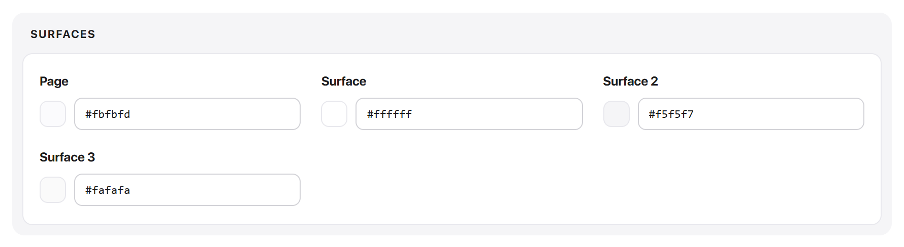Place cursor in the #ffffff text
Image resolution: width=904 pixels, height=247 pixels.
click(x=390, y=114)
